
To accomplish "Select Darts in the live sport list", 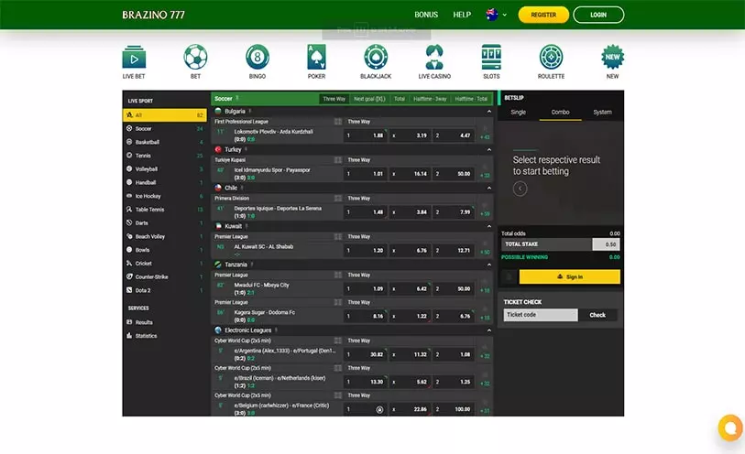I will tap(164, 223).
